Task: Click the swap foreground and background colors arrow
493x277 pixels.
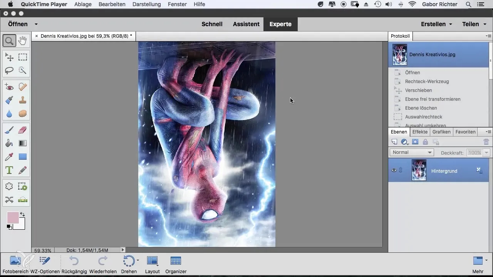Action: coord(22,214)
